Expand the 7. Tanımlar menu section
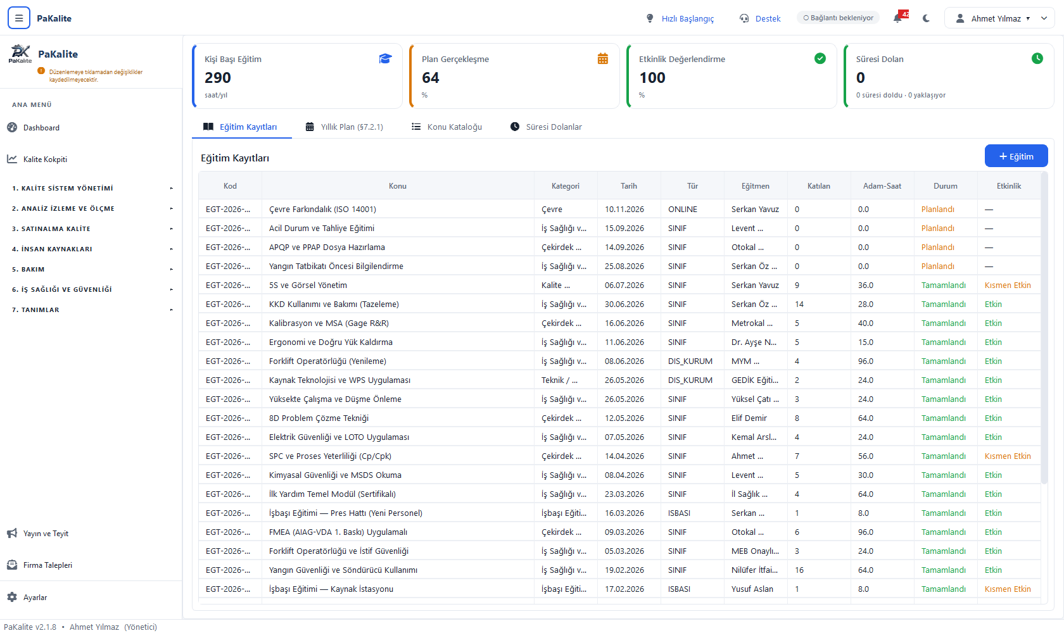1064x633 pixels. (92, 310)
